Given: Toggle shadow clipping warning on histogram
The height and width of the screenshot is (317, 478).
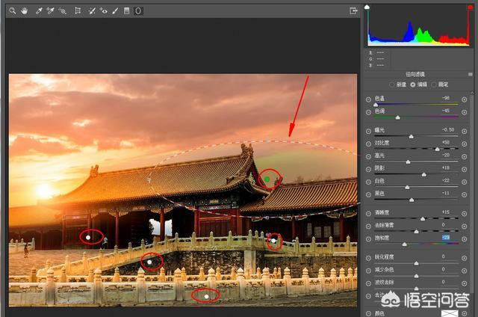Looking at the screenshot, I should tap(367, 7).
